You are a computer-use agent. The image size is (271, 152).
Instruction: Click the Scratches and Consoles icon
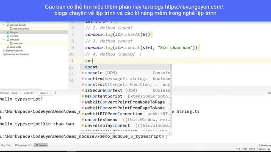pos(4,54)
